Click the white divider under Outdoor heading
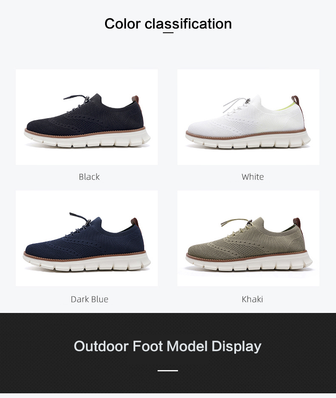This screenshot has height=398, width=336. [168, 371]
